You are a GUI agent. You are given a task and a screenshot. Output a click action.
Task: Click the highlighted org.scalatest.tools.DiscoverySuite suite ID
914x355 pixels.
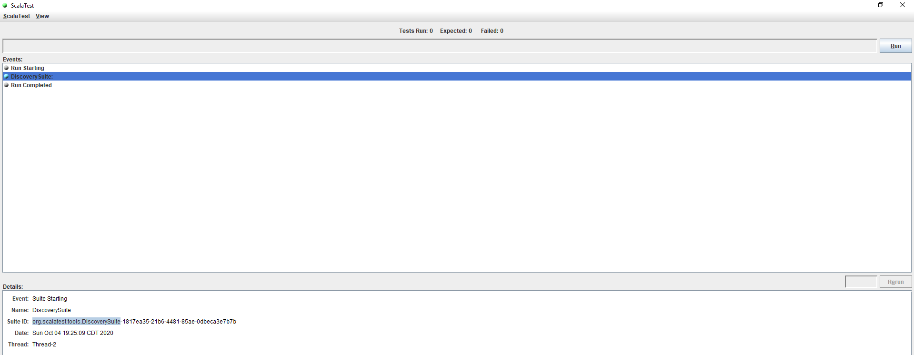[76, 322]
